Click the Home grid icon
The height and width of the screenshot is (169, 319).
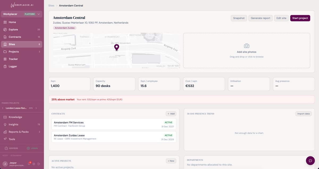point(5,22)
